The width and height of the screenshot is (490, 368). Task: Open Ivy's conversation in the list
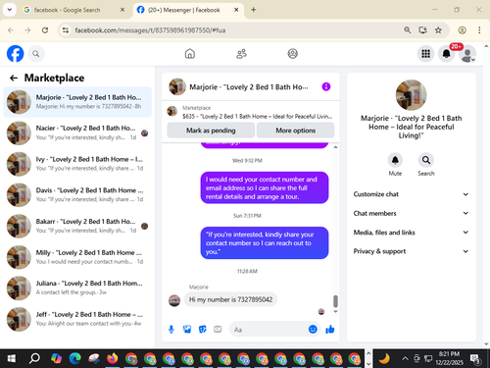(x=77, y=164)
